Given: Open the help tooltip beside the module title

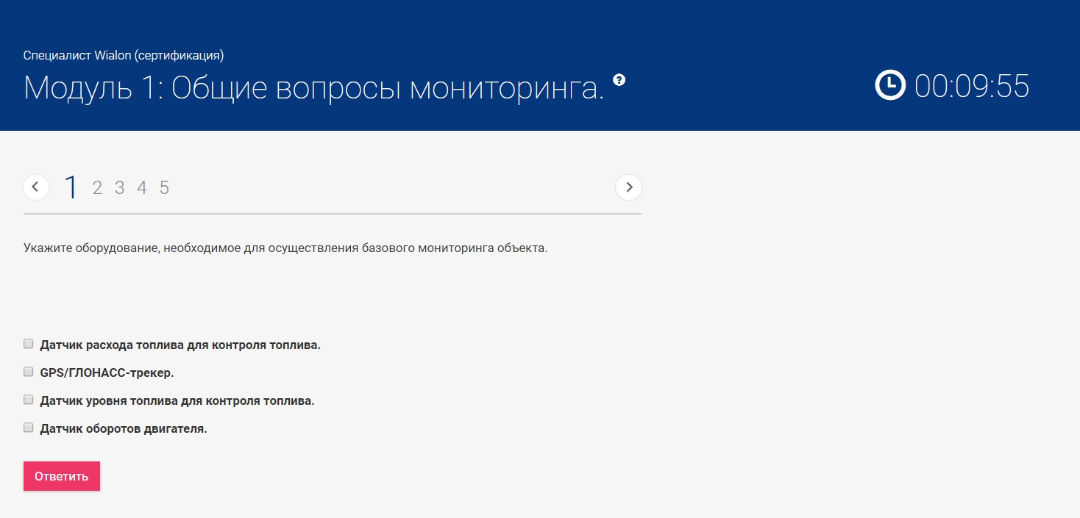Looking at the screenshot, I should tap(619, 81).
